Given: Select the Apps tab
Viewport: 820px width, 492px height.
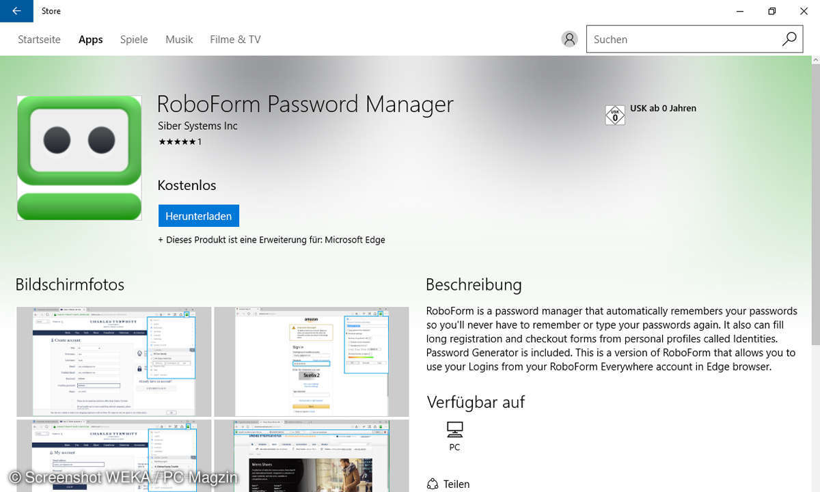Looking at the screenshot, I should tap(90, 40).
